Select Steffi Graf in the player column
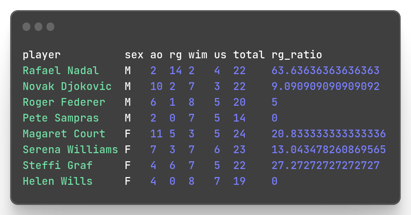The height and width of the screenshot is (215, 411). click(x=57, y=165)
